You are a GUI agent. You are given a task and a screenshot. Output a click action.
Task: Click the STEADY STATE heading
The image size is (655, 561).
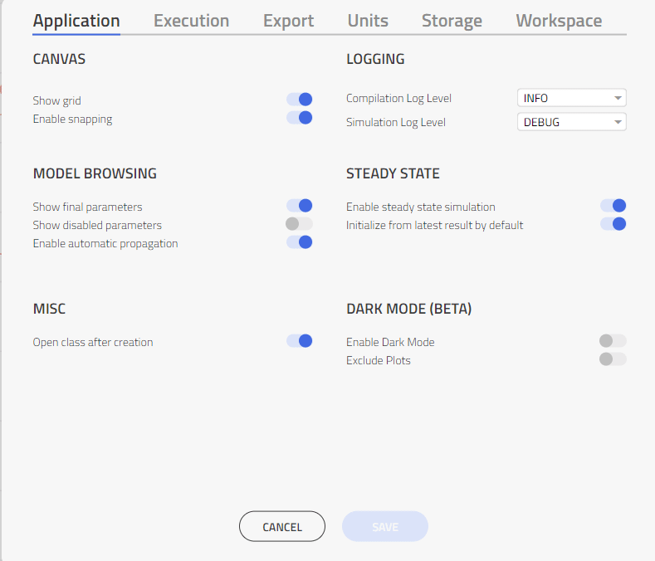393,173
